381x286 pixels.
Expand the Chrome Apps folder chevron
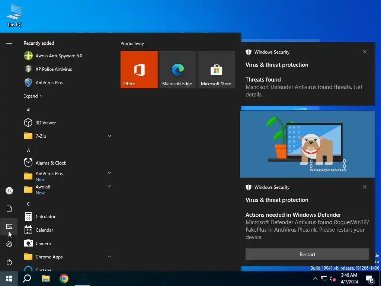click(109, 257)
